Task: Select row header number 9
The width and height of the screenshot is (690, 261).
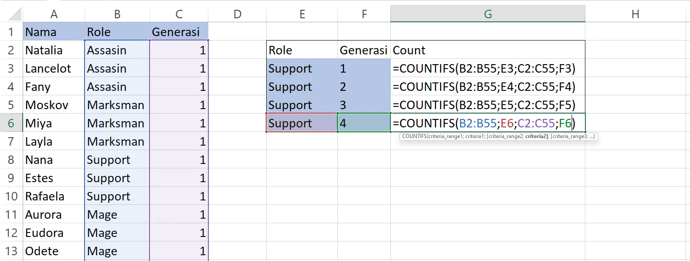Action: [11, 178]
